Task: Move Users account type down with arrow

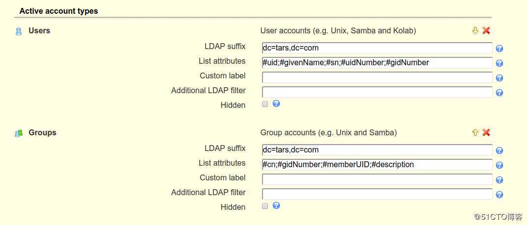Action: pyautogui.click(x=475, y=30)
